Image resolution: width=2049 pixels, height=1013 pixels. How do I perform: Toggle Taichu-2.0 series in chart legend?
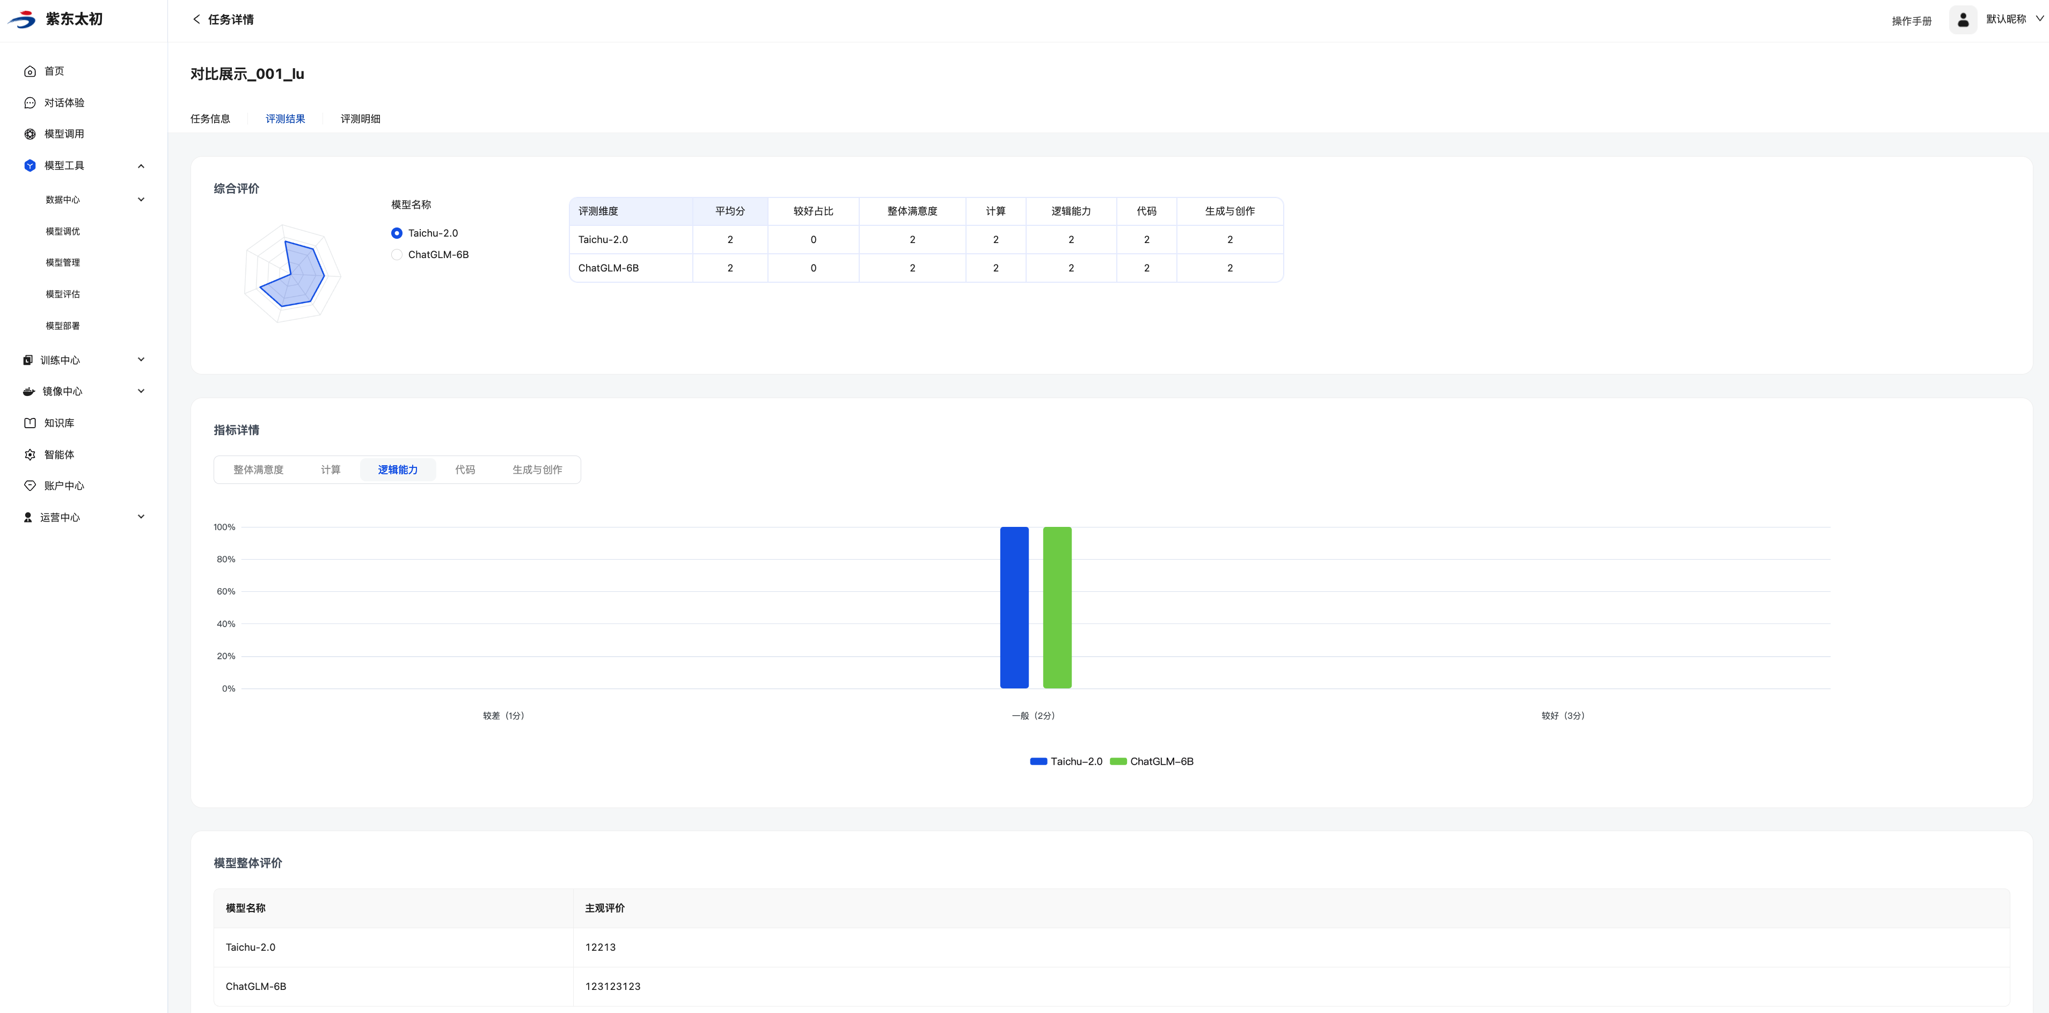click(1066, 762)
